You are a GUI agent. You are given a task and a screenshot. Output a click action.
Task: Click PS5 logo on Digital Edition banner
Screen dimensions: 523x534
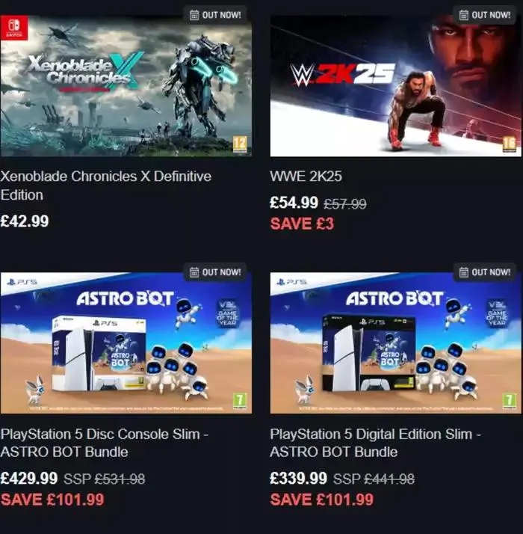tap(292, 282)
